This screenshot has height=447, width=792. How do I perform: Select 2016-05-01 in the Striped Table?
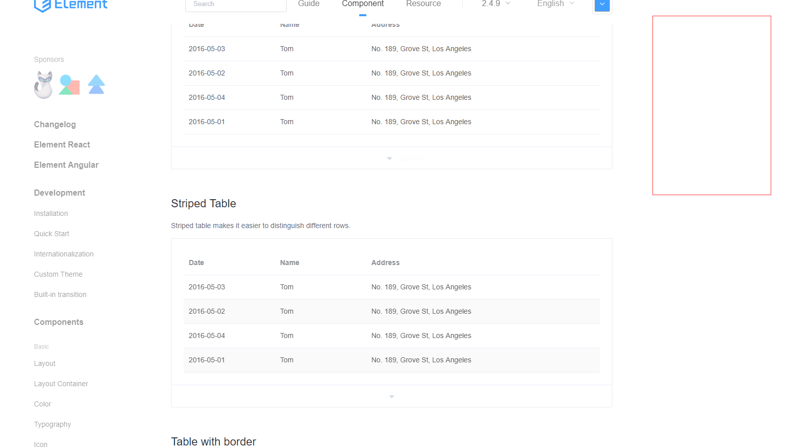click(206, 360)
